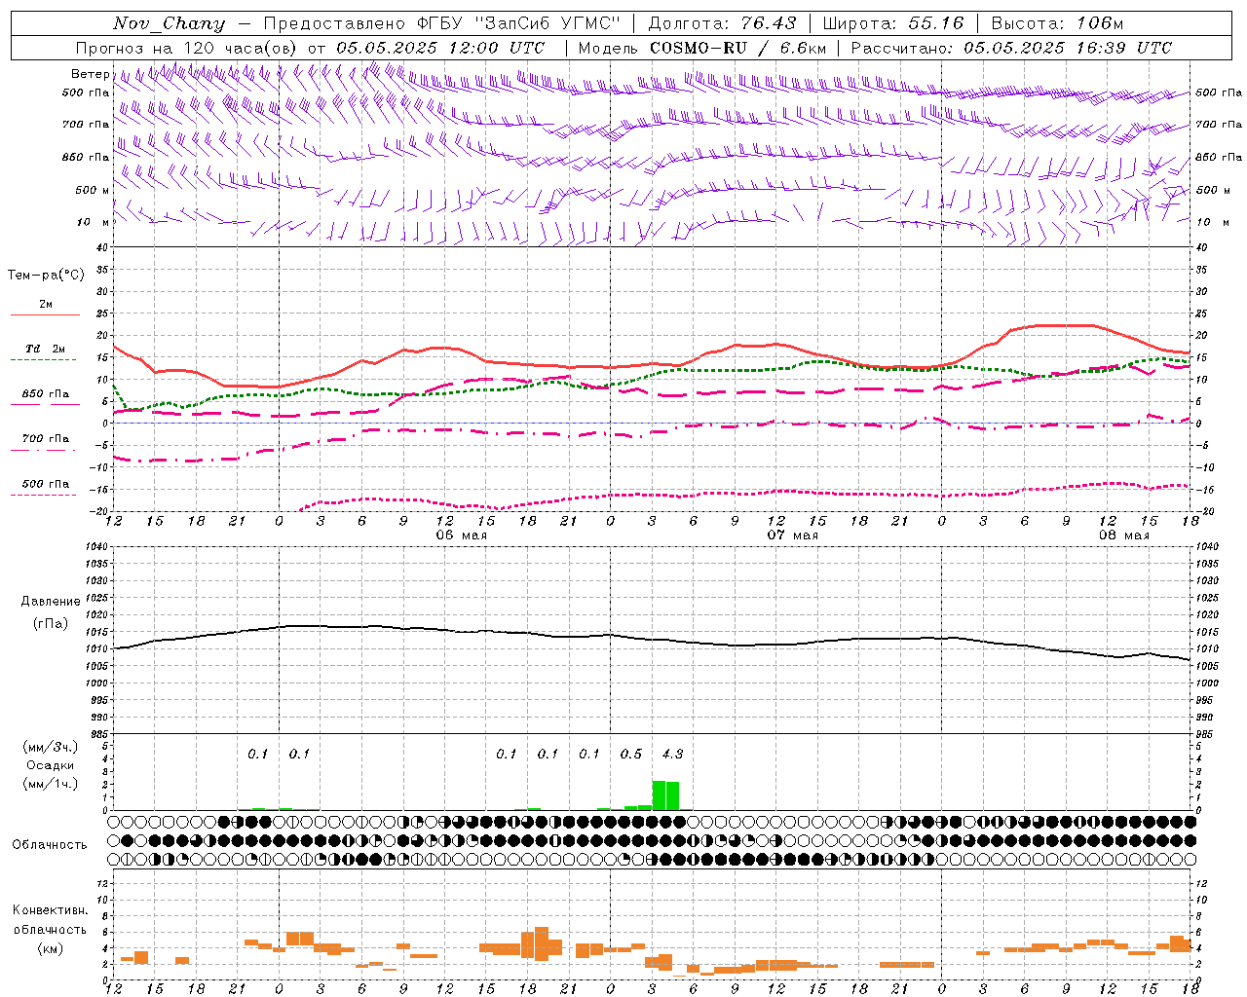Viewport: 1247px width, 997px height.
Task: Select forecast start time "05.05.2025 12:00 UTC"
Action: point(440,48)
